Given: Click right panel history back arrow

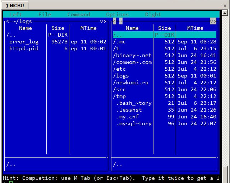Looking at the screenshot, I should (114, 22).
